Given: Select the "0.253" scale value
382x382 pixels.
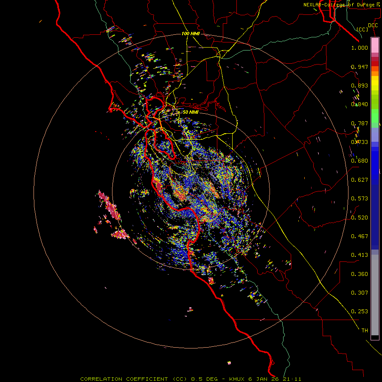Looking at the screenshot, I should (x=360, y=312).
